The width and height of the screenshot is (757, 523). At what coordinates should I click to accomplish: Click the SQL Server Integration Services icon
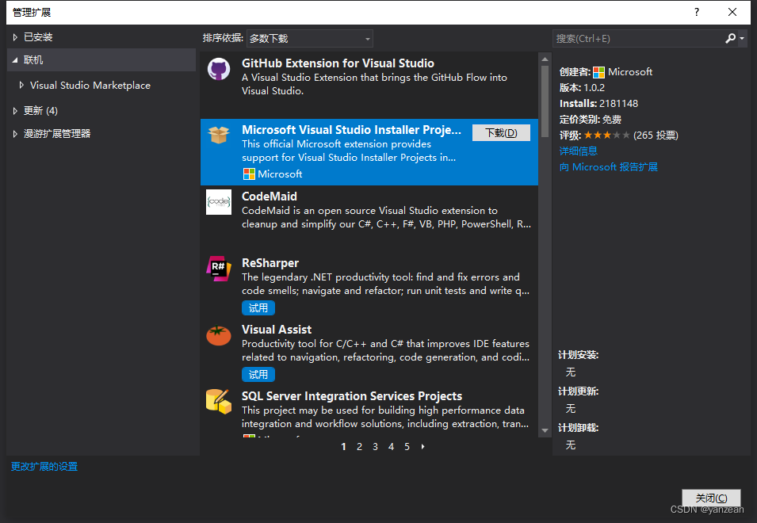(x=219, y=402)
